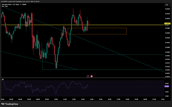Click the 0.69335 price axis label
Screen dimensions: 172x107
click(x=168, y=63)
